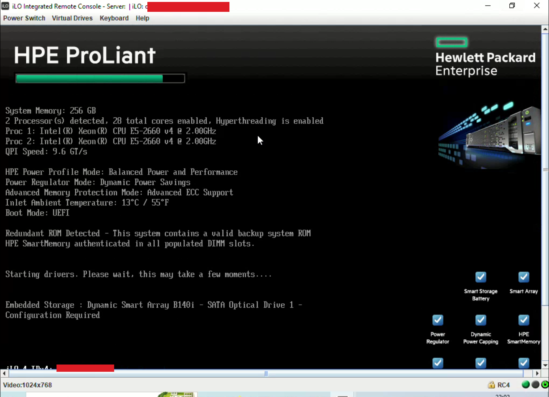
Task: Click the 'System Memory: 256 GB' line
Action: coord(50,111)
